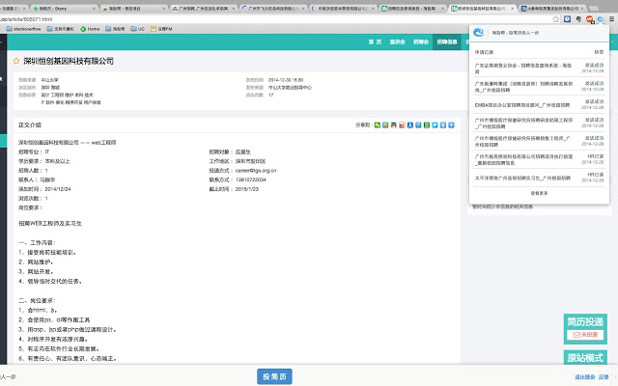This screenshot has height=386, width=618.
Task: Share to Renren icon
Action: pyautogui.click(x=410, y=125)
